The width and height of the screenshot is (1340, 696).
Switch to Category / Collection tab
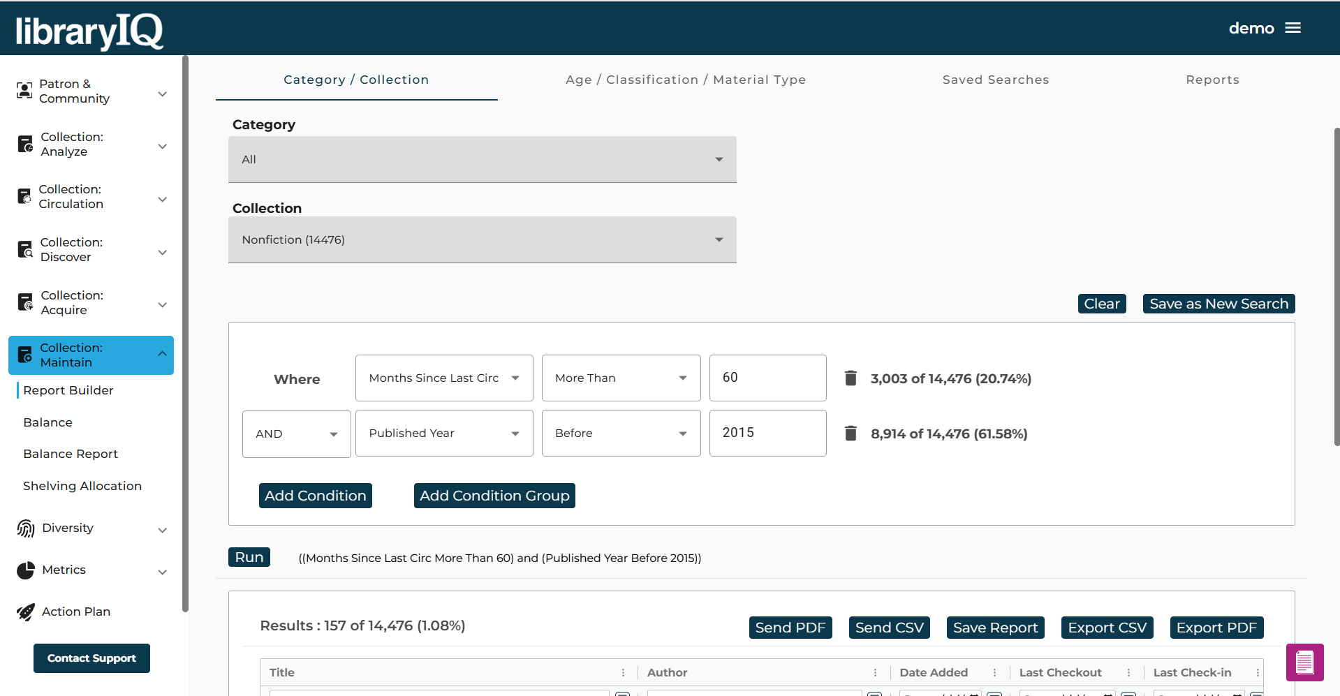click(356, 80)
